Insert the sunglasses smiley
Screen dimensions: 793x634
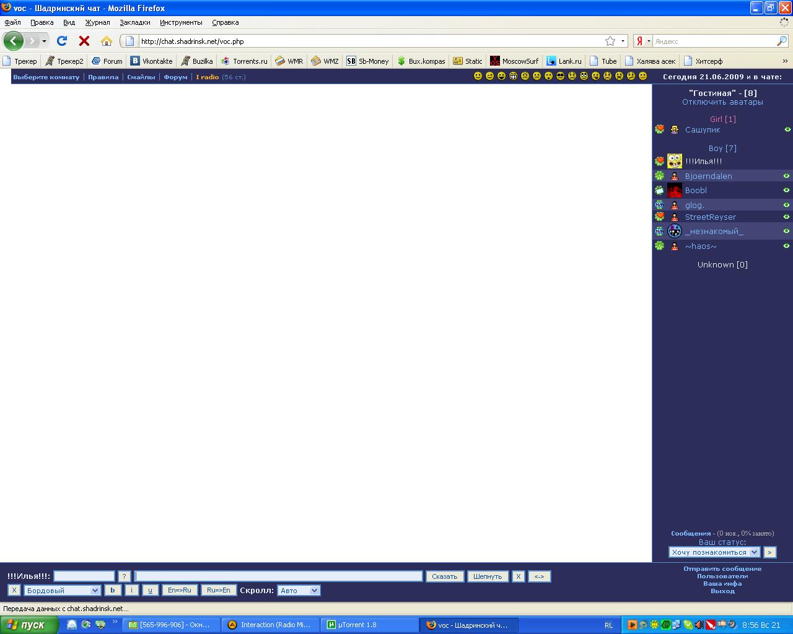coord(560,76)
